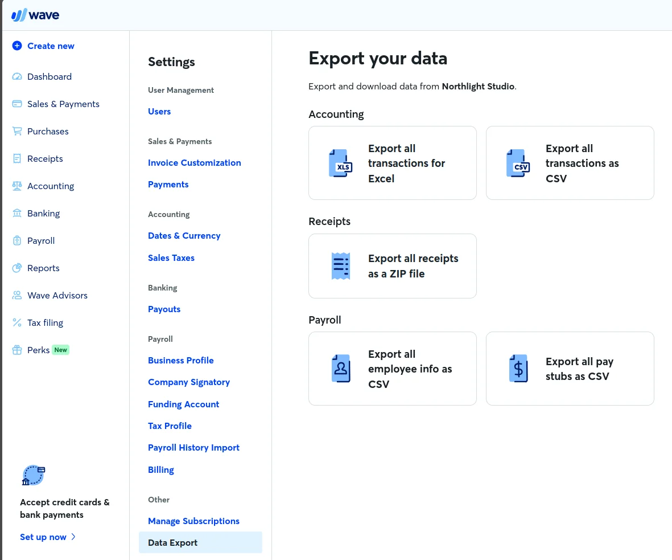The height and width of the screenshot is (560, 672).
Task: Click the Wave Advisors people icon
Action: pyautogui.click(x=17, y=295)
